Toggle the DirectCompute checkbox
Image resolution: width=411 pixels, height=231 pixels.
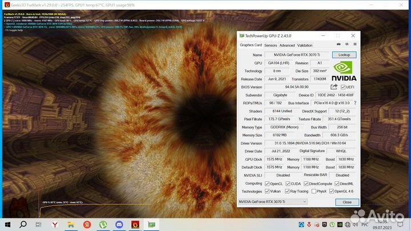pyautogui.click(x=306, y=184)
